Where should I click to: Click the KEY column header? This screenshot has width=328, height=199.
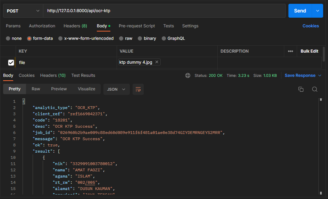[x=23, y=51]
